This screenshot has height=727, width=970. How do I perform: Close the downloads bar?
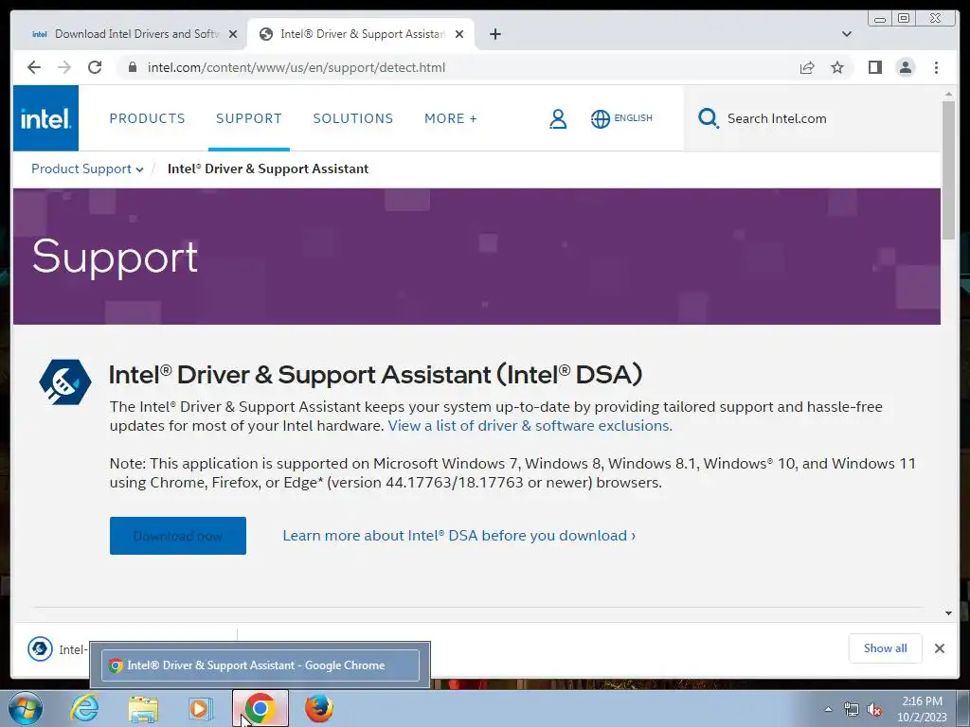[x=939, y=647]
